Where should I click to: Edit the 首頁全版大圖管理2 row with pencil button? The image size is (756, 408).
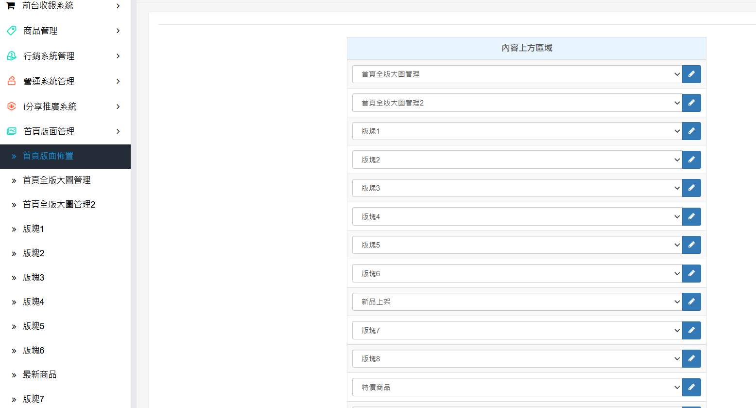691,103
